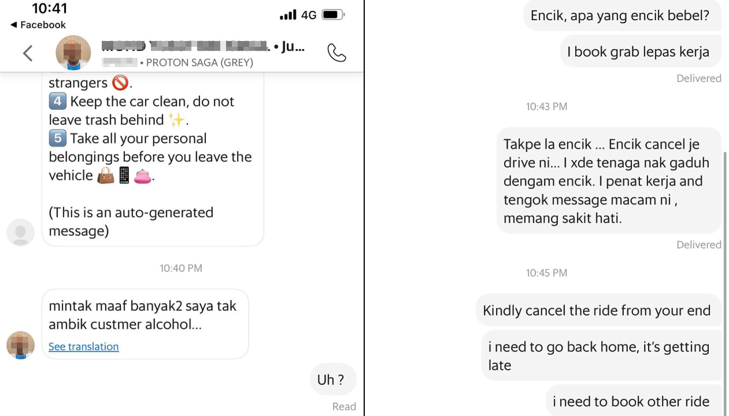Image resolution: width=729 pixels, height=416 pixels.
Task: Tap driver avatar beside alcohol message
Action: (20, 345)
